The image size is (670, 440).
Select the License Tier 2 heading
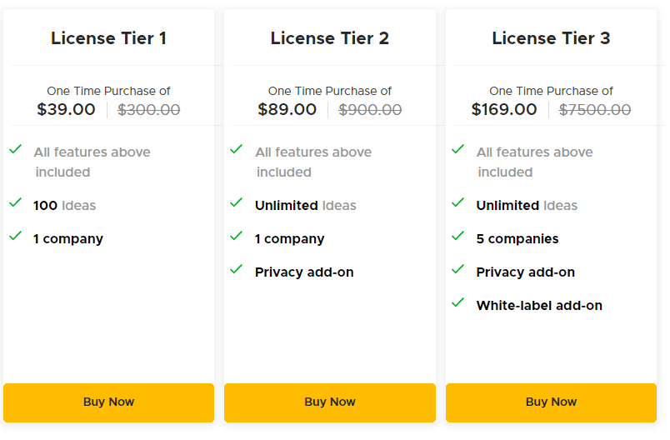(x=330, y=38)
